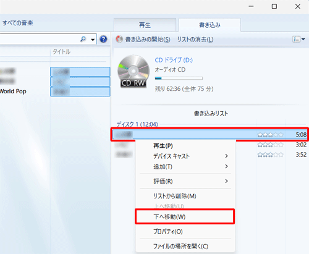
Task: Click the disc capacity progress bar
Action: point(179,78)
